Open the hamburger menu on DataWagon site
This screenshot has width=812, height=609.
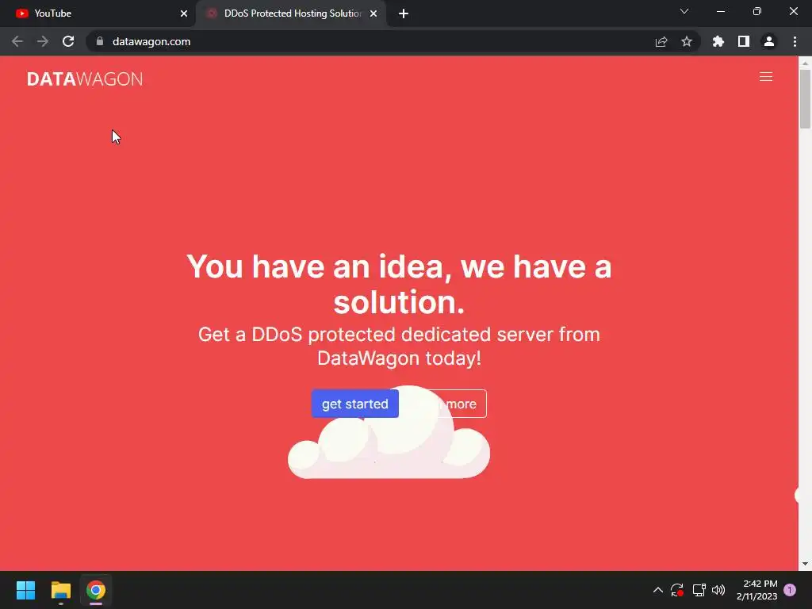(x=765, y=77)
